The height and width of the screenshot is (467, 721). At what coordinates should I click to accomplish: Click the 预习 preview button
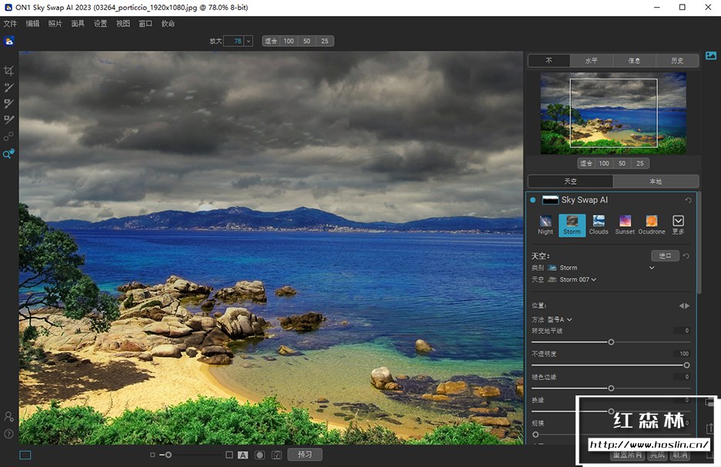(305, 455)
